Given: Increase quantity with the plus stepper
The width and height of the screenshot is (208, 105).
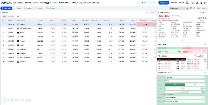Looking at the screenshot, I should [200, 92].
